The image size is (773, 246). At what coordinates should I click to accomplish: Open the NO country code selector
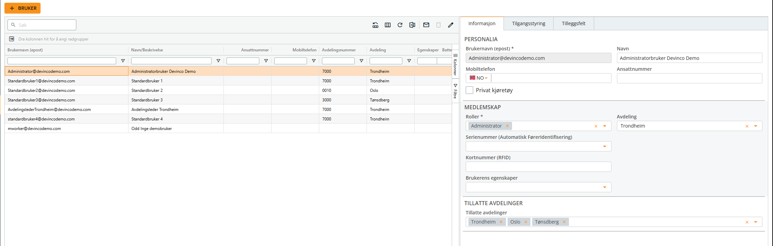click(478, 78)
